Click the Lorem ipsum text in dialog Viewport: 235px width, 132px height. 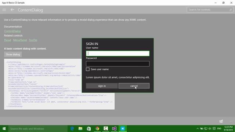click(x=117, y=77)
